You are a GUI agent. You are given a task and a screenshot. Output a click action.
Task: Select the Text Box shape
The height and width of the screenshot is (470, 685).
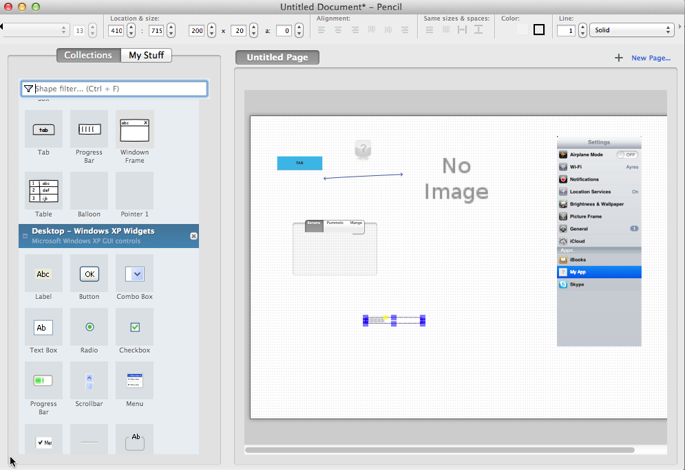coord(43,327)
